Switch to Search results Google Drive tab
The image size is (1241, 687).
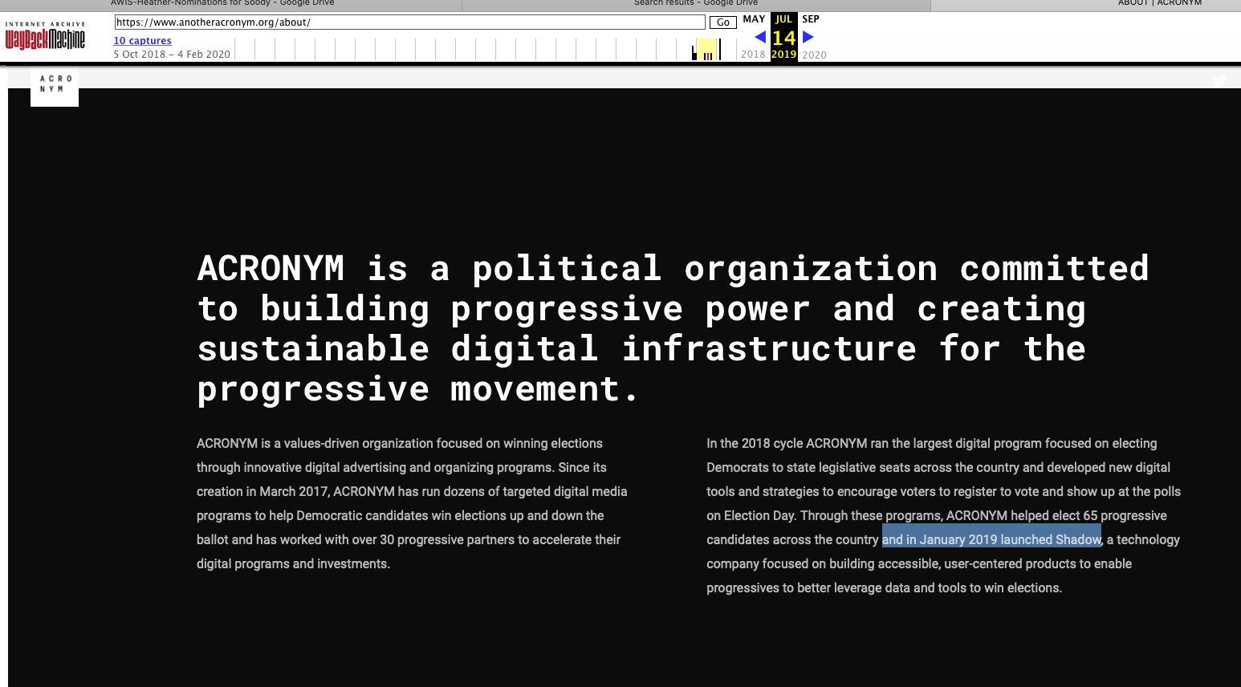[696, 3]
